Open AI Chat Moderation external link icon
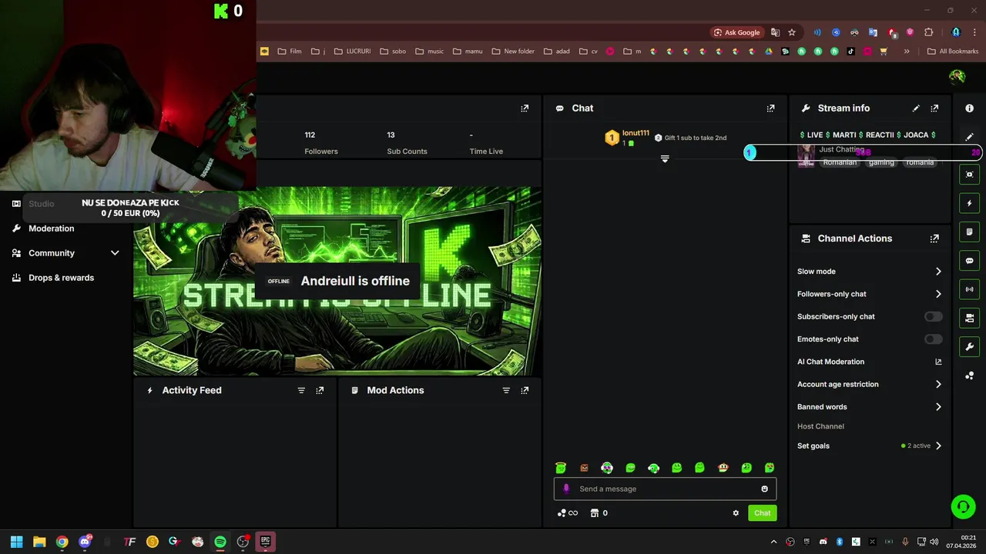 point(938,362)
